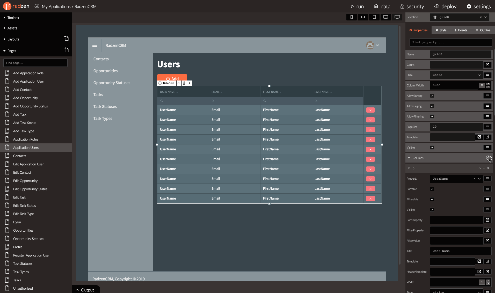Image resolution: width=495 pixels, height=293 pixels.
Task: Open the FilterValue expression editor icon
Action: [x=487, y=241]
